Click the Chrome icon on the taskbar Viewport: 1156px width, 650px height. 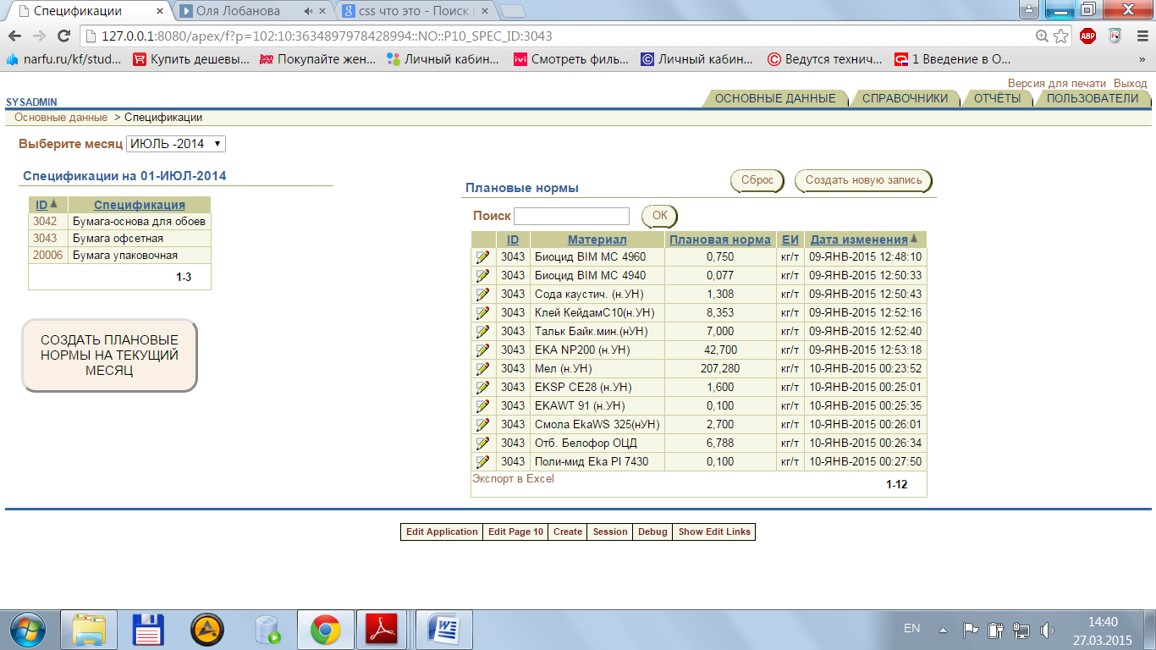click(x=325, y=629)
